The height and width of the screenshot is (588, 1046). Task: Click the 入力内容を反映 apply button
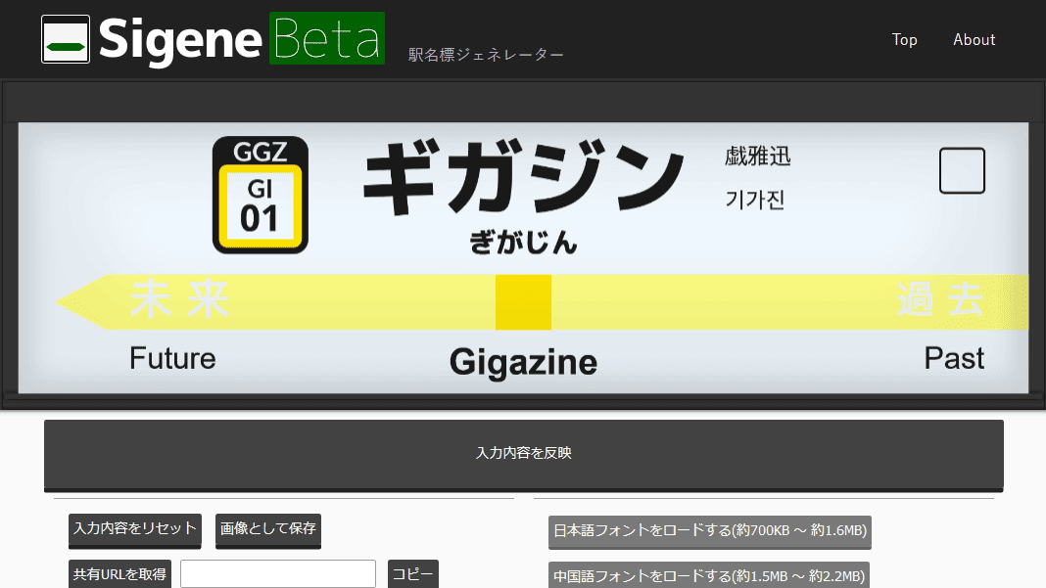click(x=524, y=455)
